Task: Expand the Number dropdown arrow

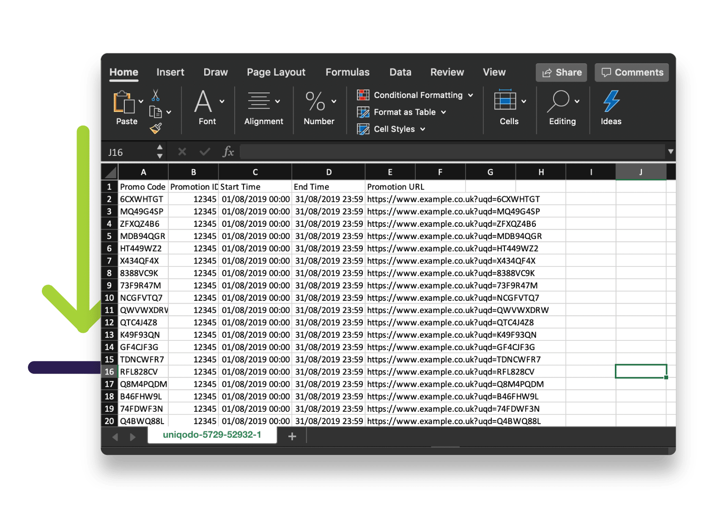Action: 334,101
